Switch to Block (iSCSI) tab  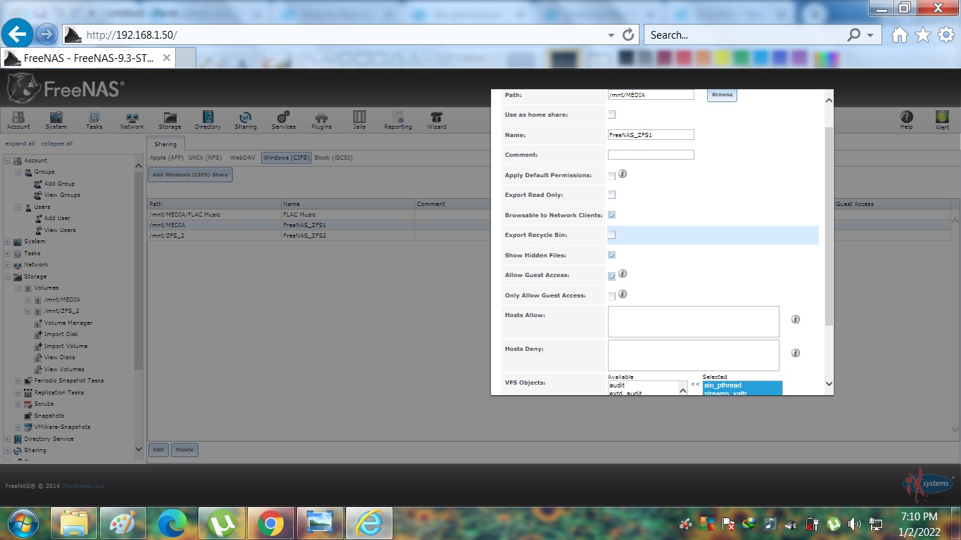pos(333,158)
